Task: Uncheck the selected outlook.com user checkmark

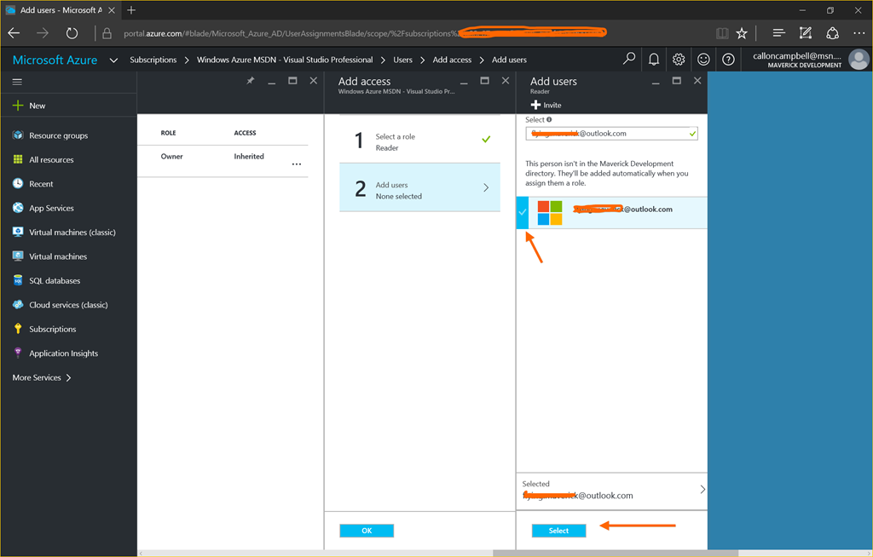Action: coord(523,212)
